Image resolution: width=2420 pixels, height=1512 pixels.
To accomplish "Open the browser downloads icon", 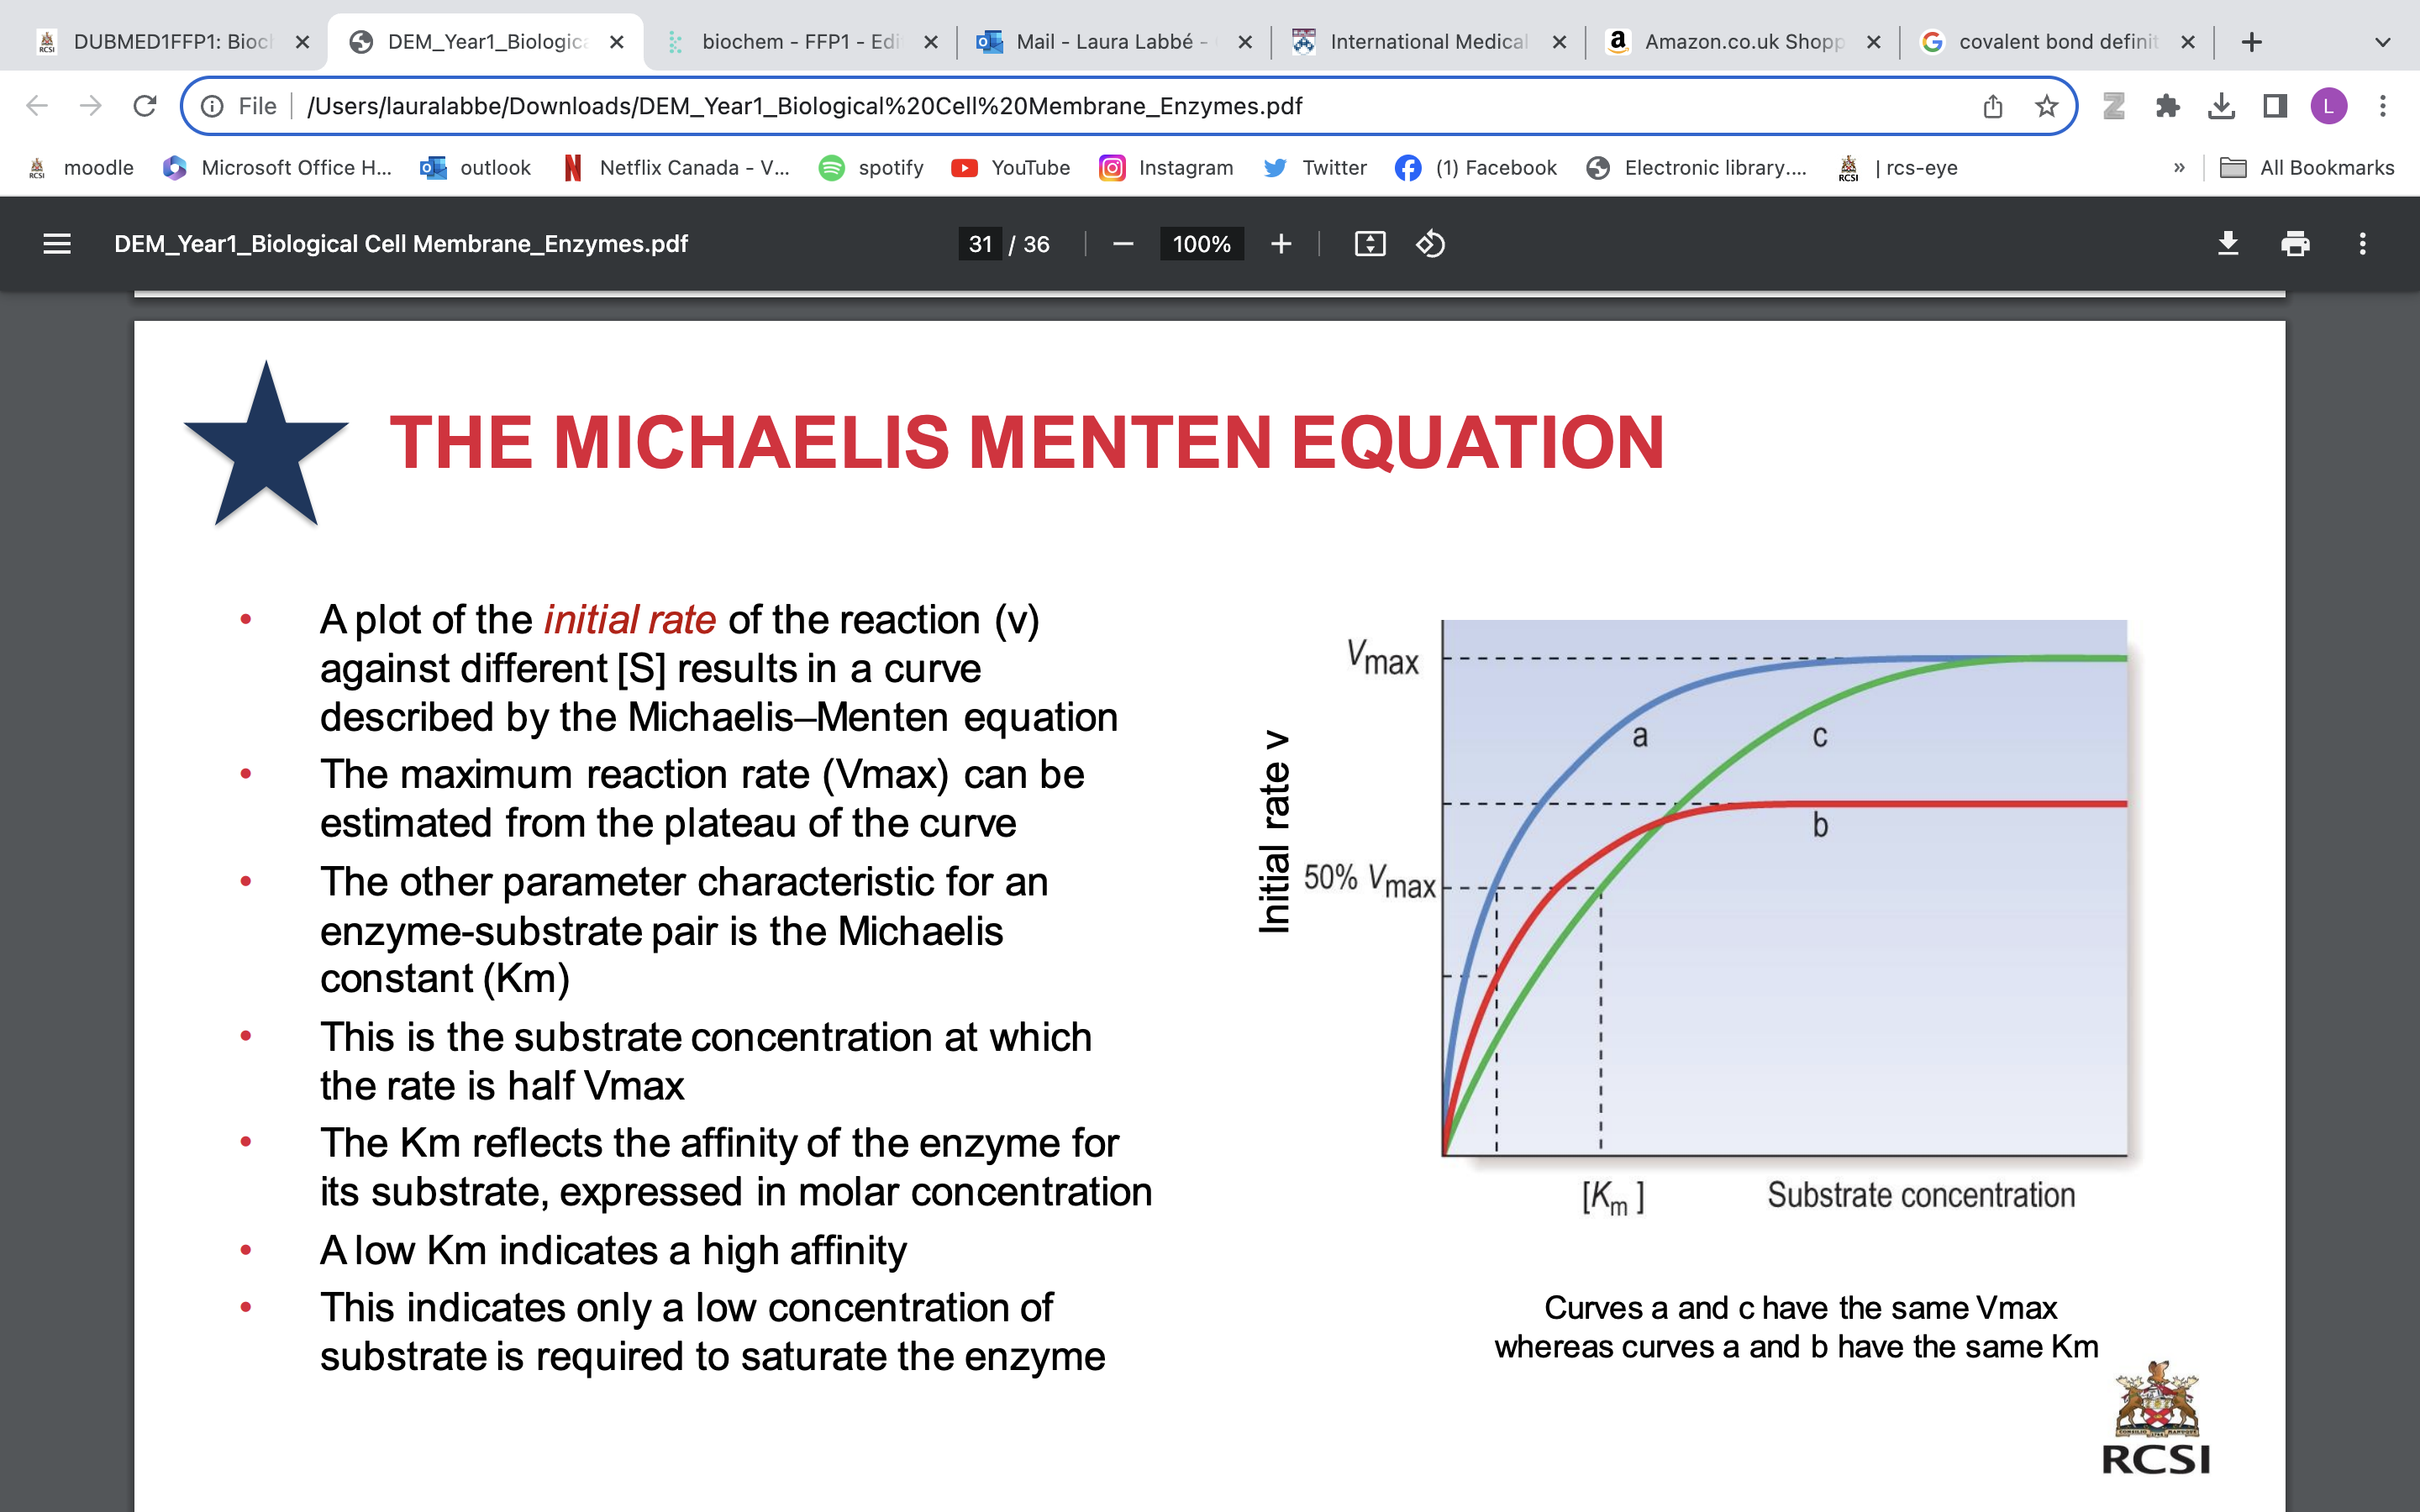I will pos(2223,106).
